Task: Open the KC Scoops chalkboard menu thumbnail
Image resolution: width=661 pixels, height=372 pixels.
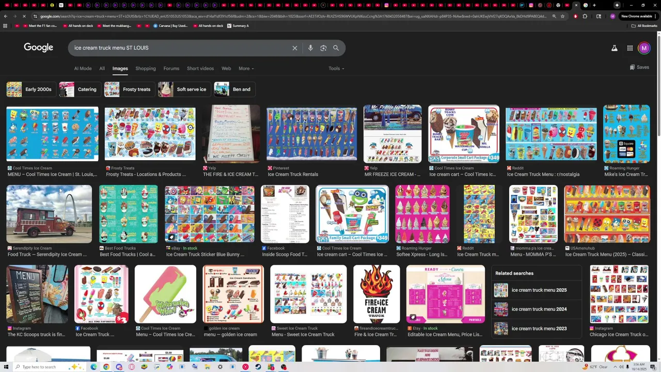Action: coord(37,294)
